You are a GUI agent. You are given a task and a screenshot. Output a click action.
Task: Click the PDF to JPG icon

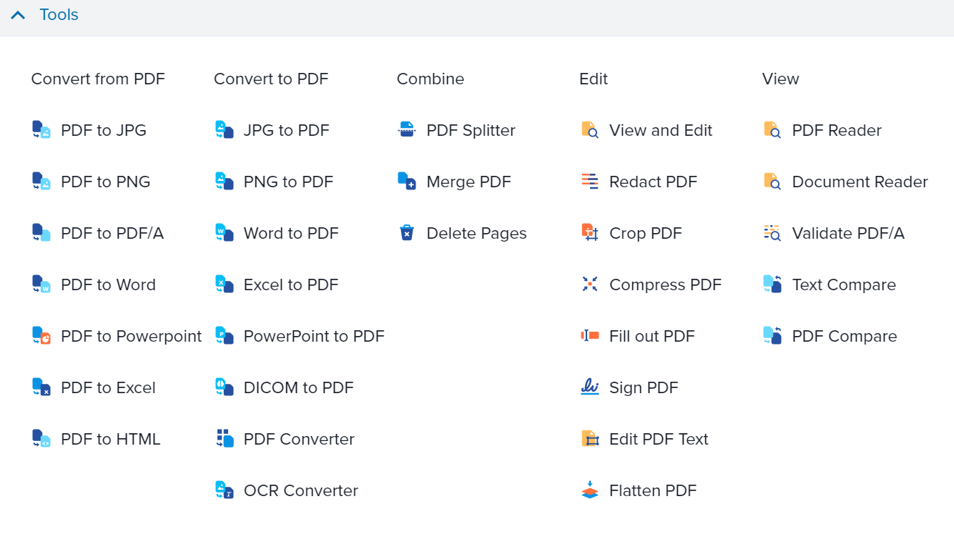[41, 130]
